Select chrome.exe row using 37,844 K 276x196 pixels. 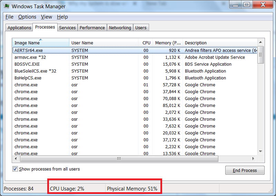point(135,91)
